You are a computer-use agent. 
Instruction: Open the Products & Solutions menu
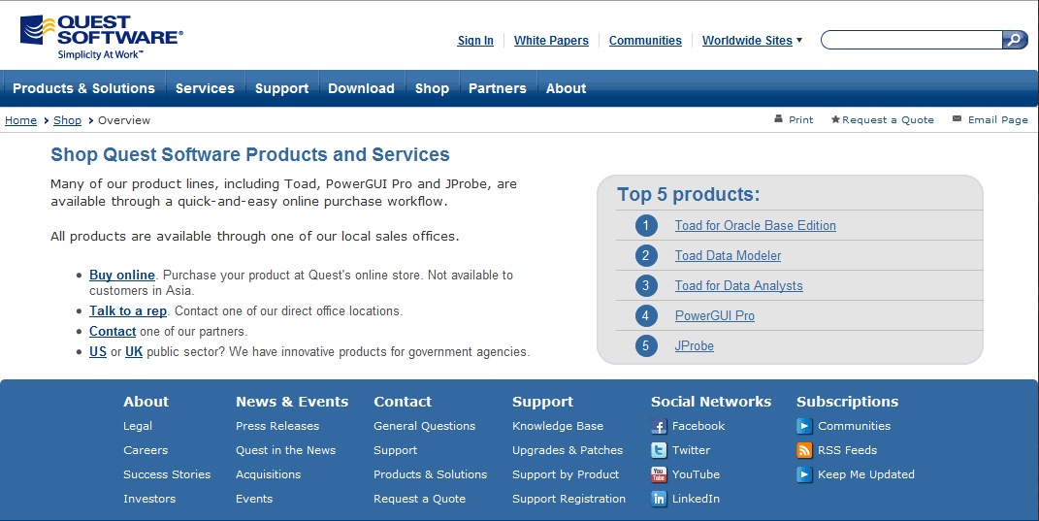[83, 88]
